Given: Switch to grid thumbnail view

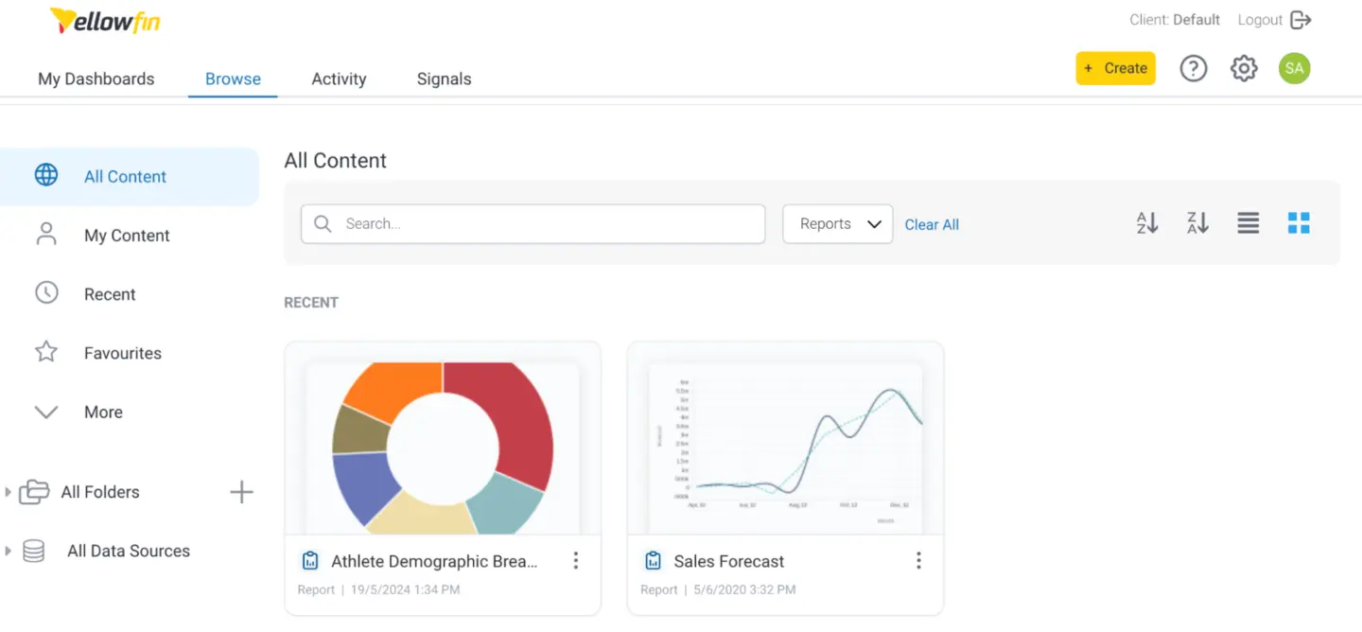Looking at the screenshot, I should pyautogui.click(x=1299, y=223).
